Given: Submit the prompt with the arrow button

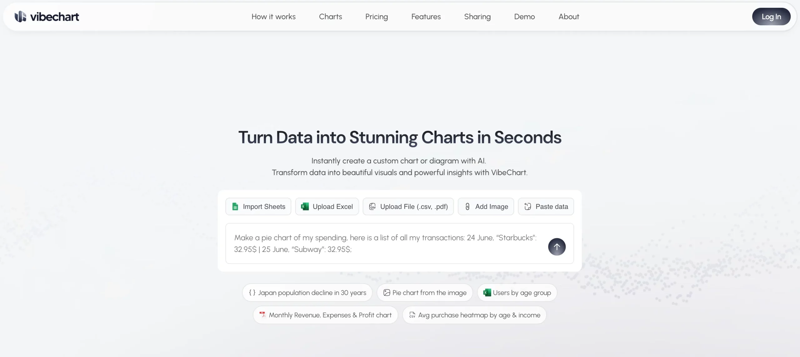Looking at the screenshot, I should click(x=557, y=247).
